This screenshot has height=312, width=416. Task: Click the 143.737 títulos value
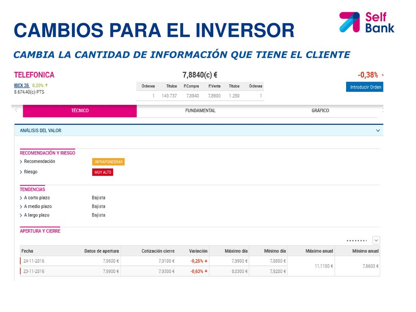pos(169,96)
